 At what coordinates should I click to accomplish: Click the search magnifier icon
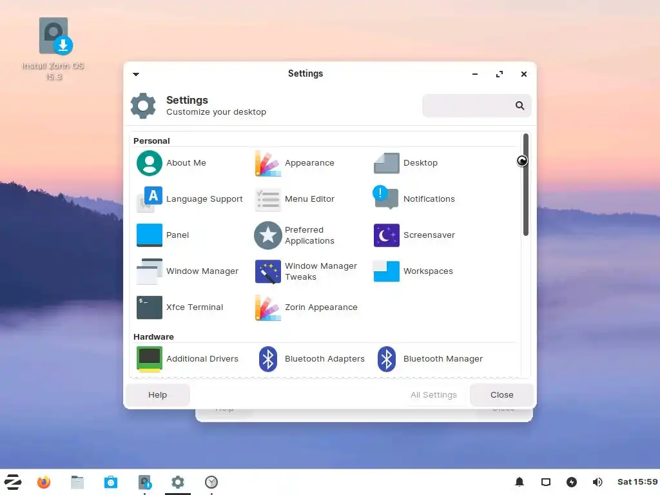click(520, 106)
